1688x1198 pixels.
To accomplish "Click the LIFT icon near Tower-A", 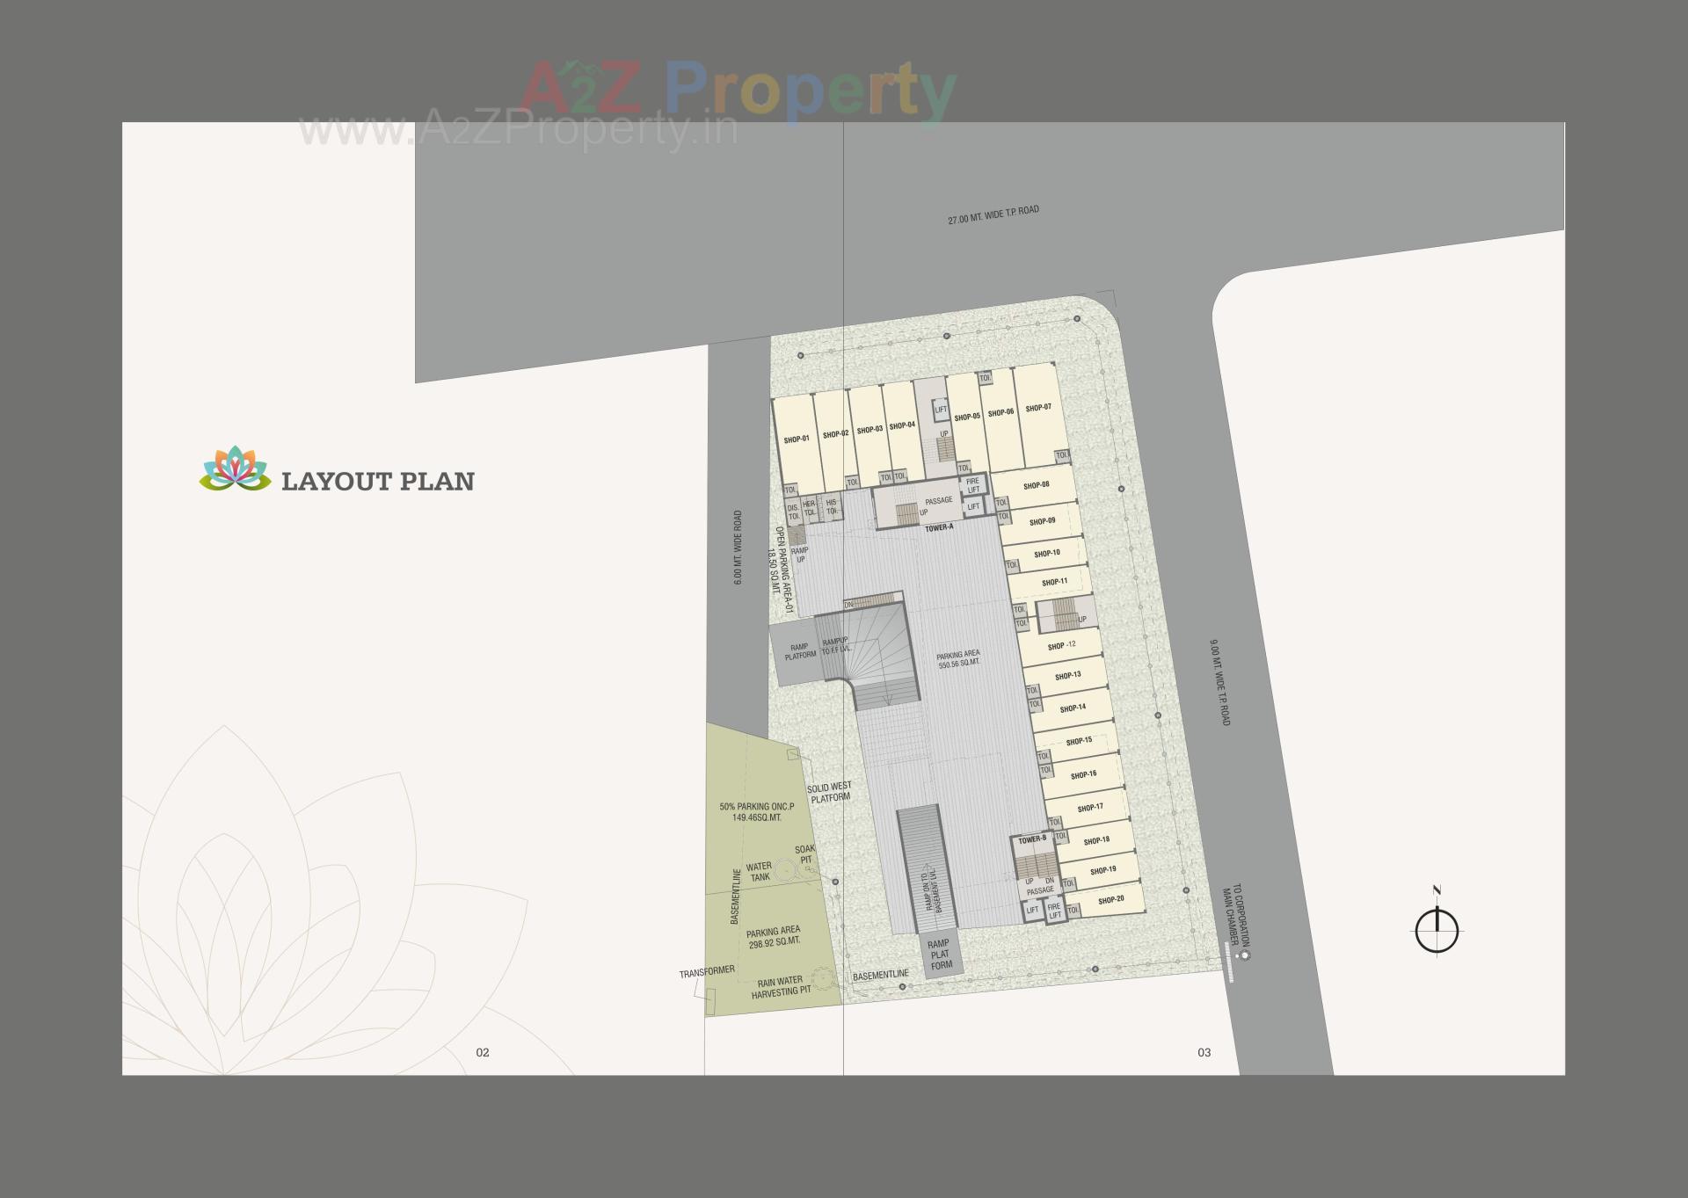I will coord(973,507).
